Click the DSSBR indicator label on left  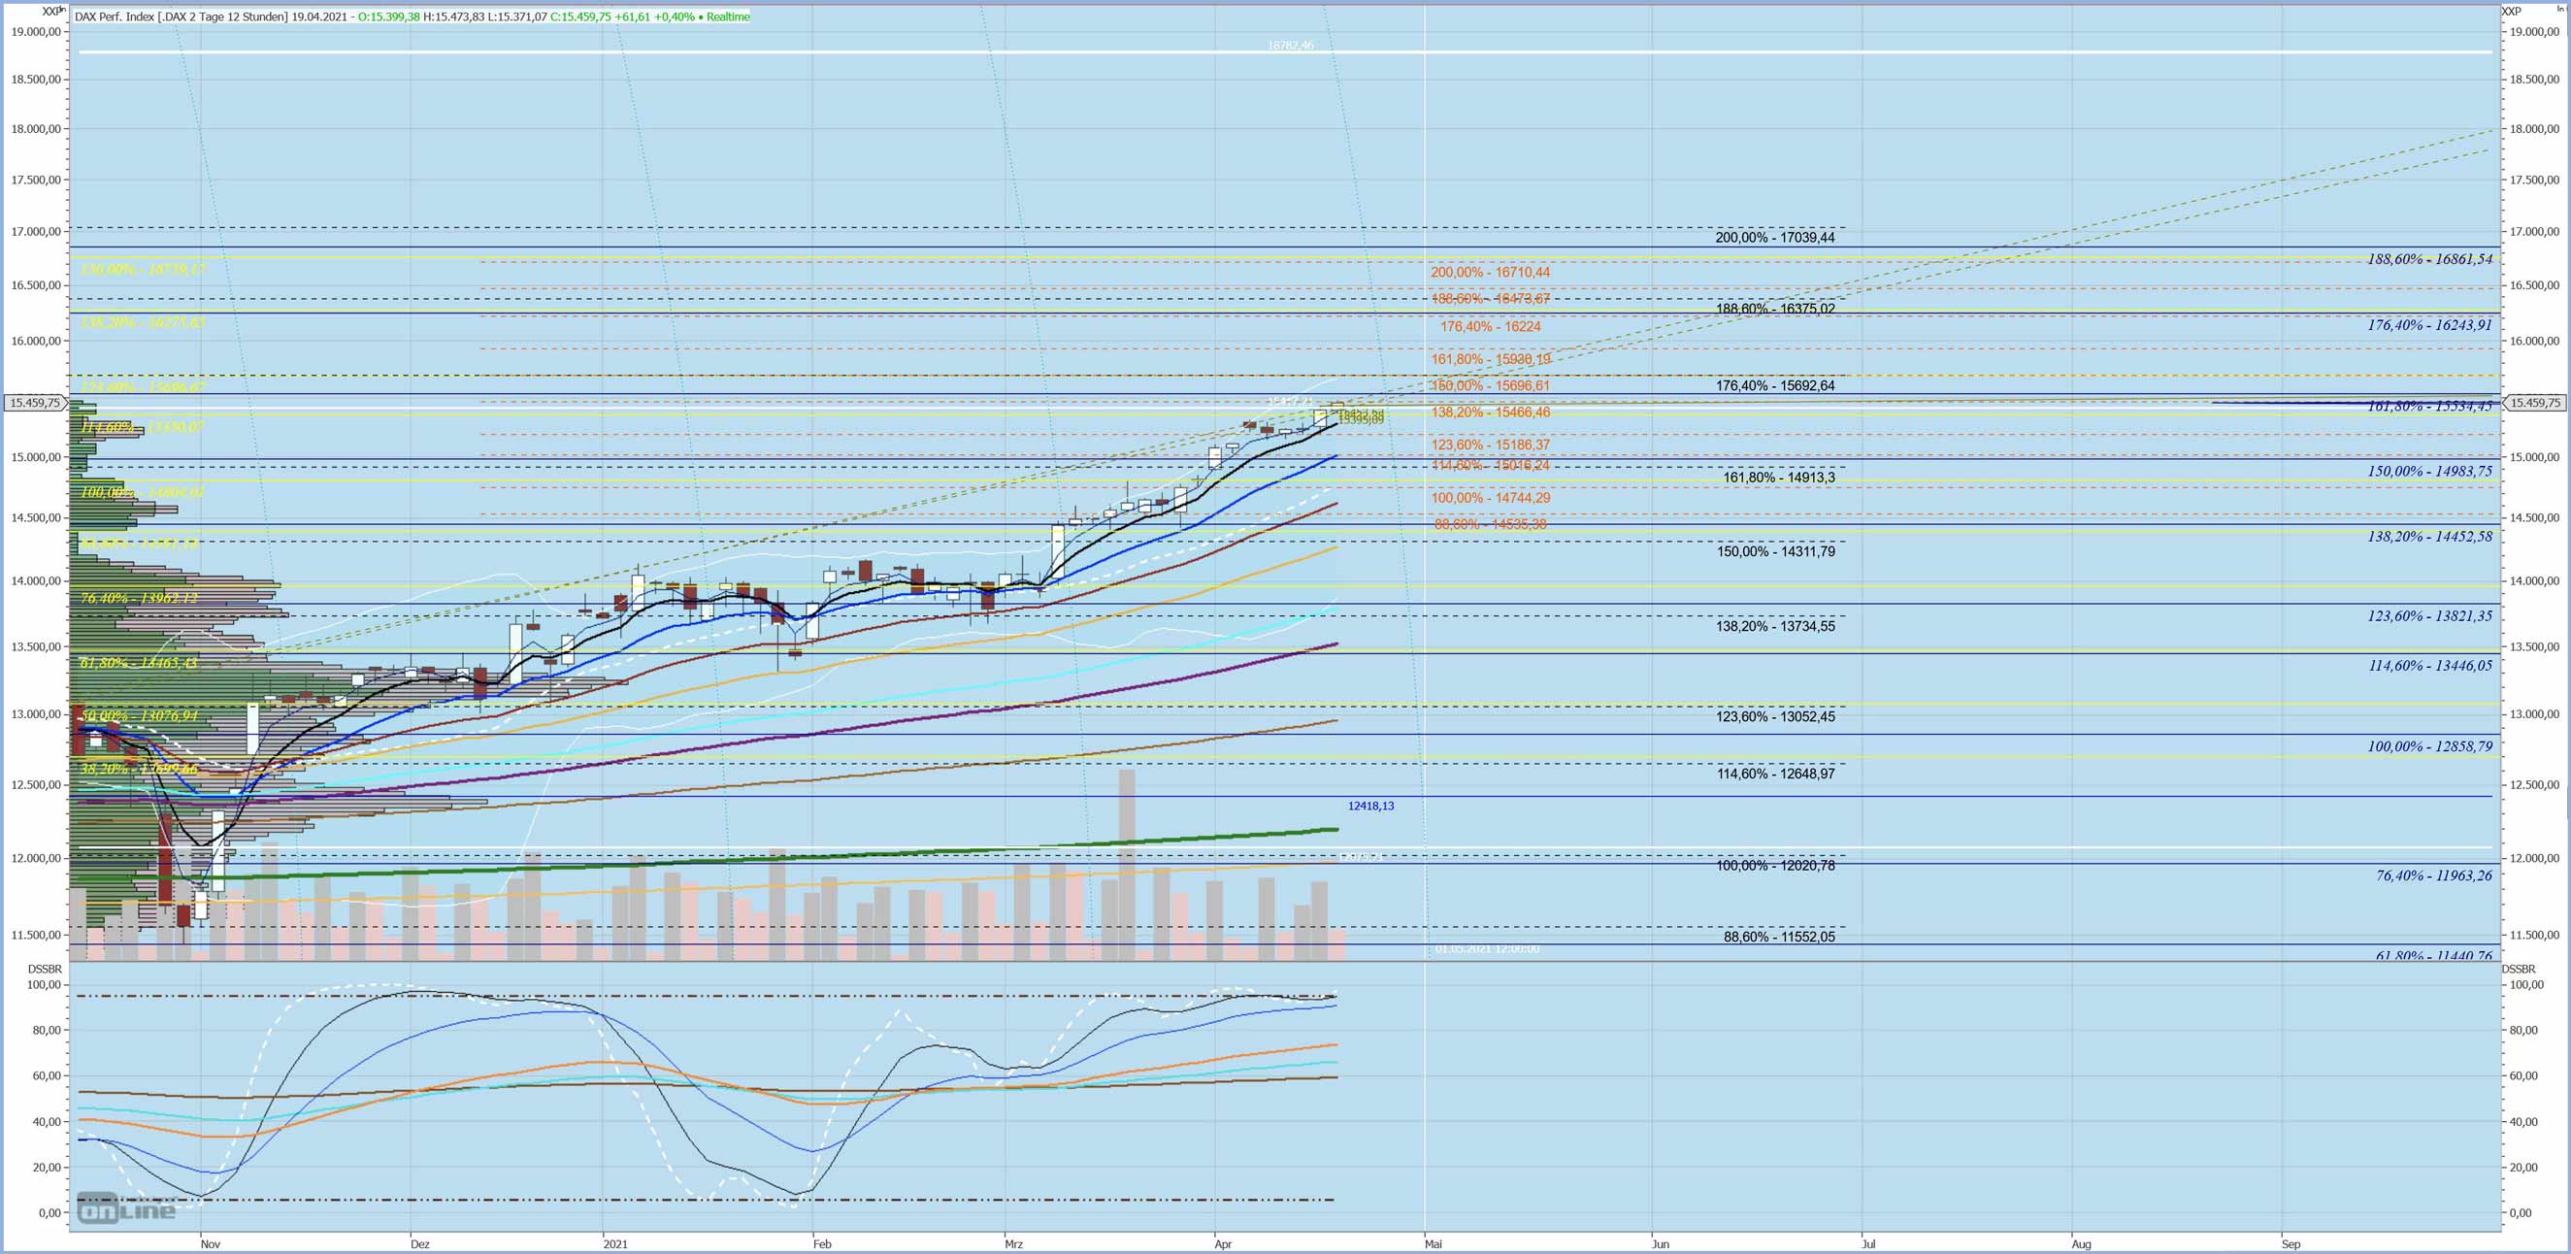[45, 970]
